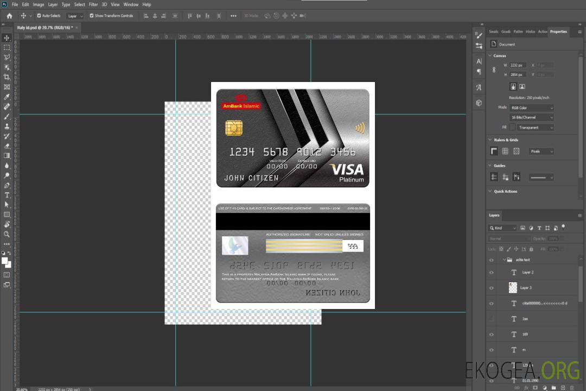This screenshot has width=586, height=391.
Task: Pick the Eyedropper tool
Action: [7, 97]
